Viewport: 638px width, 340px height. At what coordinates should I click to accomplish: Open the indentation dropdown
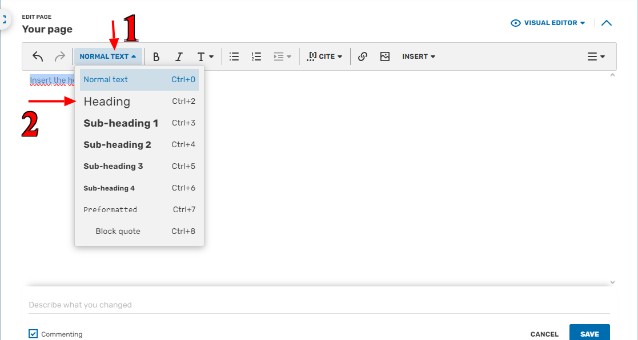282,56
